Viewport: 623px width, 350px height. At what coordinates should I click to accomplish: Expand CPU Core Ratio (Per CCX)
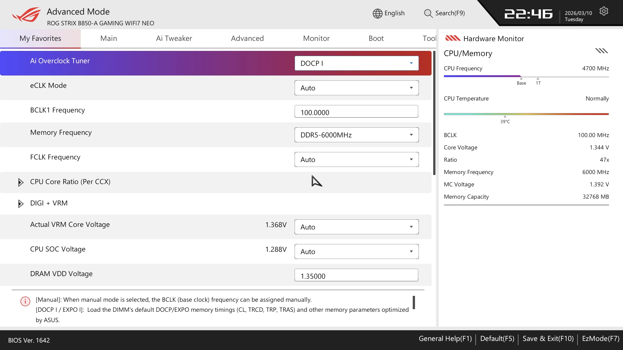[21, 182]
